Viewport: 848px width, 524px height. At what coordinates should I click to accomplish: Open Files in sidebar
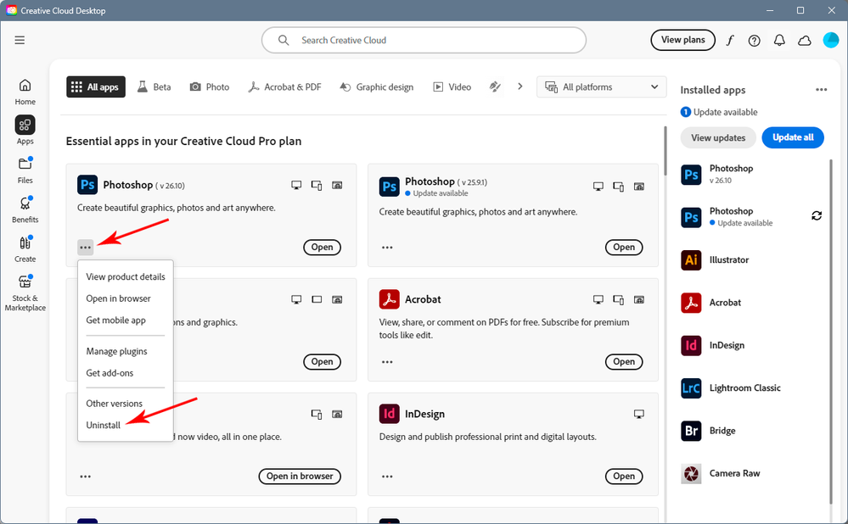point(25,170)
